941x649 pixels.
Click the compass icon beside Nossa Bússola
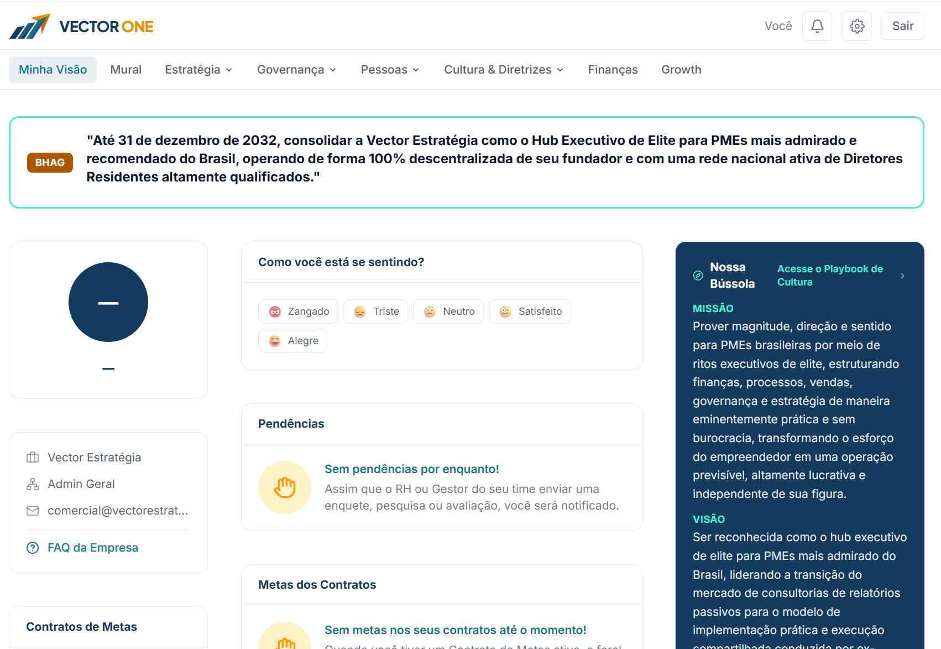pyautogui.click(x=698, y=276)
